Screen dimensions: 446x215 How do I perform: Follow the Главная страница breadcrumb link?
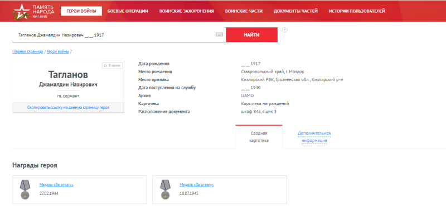point(27,51)
